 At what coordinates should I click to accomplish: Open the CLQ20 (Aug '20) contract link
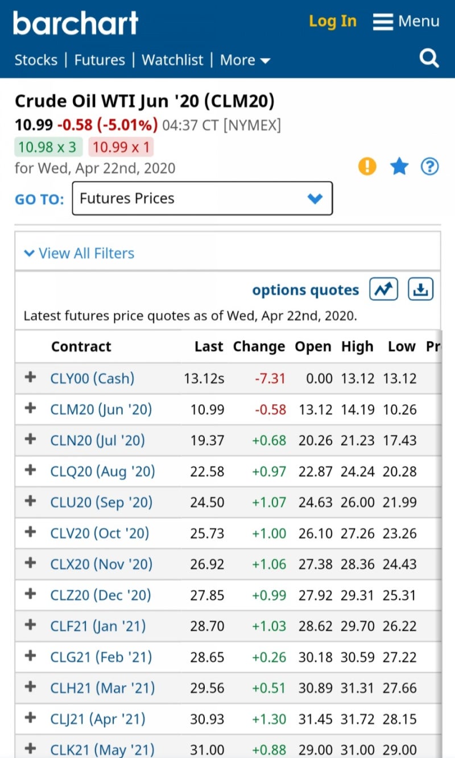pos(102,471)
